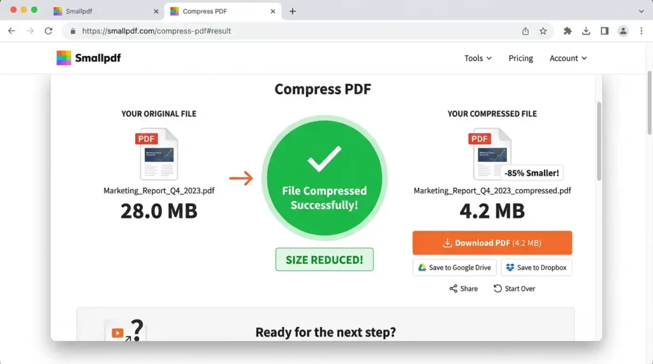Viewport: 653px width, 364px height.
Task: Click the share nodes icon
Action: point(453,288)
